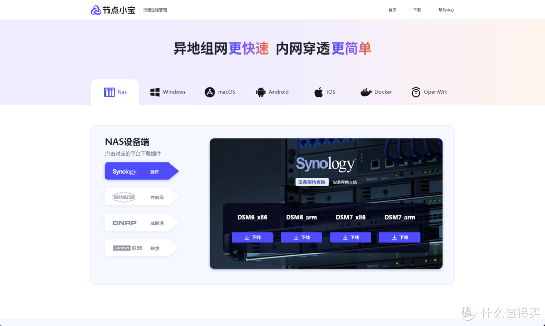Open the 下载 menu item
Image resolution: width=545 pixels, height=326 pixels.
[417, 9]
